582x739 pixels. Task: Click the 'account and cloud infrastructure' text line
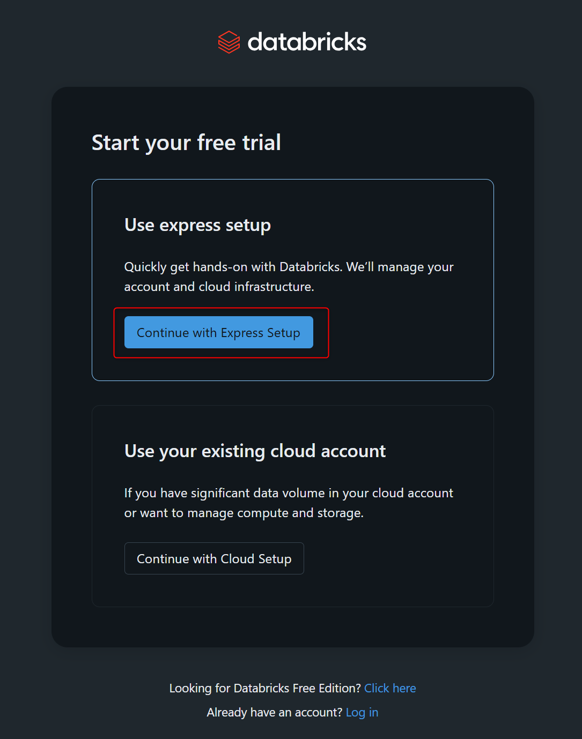(219, 287)
